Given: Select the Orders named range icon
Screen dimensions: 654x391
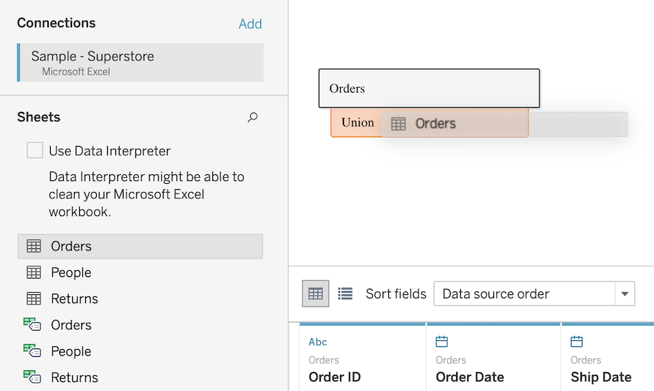Looking at the screenshot, I should click(32, 324).
